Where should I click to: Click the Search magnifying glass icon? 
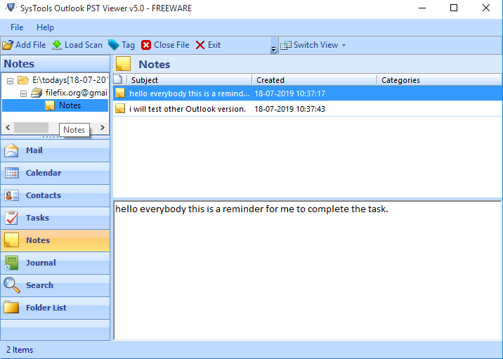tap(11, 285)
